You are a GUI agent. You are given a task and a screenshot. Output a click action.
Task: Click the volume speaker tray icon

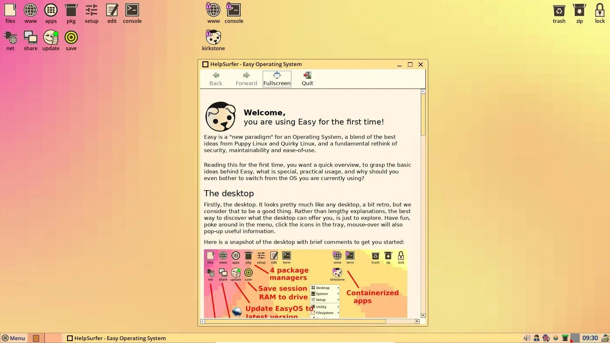527,338
